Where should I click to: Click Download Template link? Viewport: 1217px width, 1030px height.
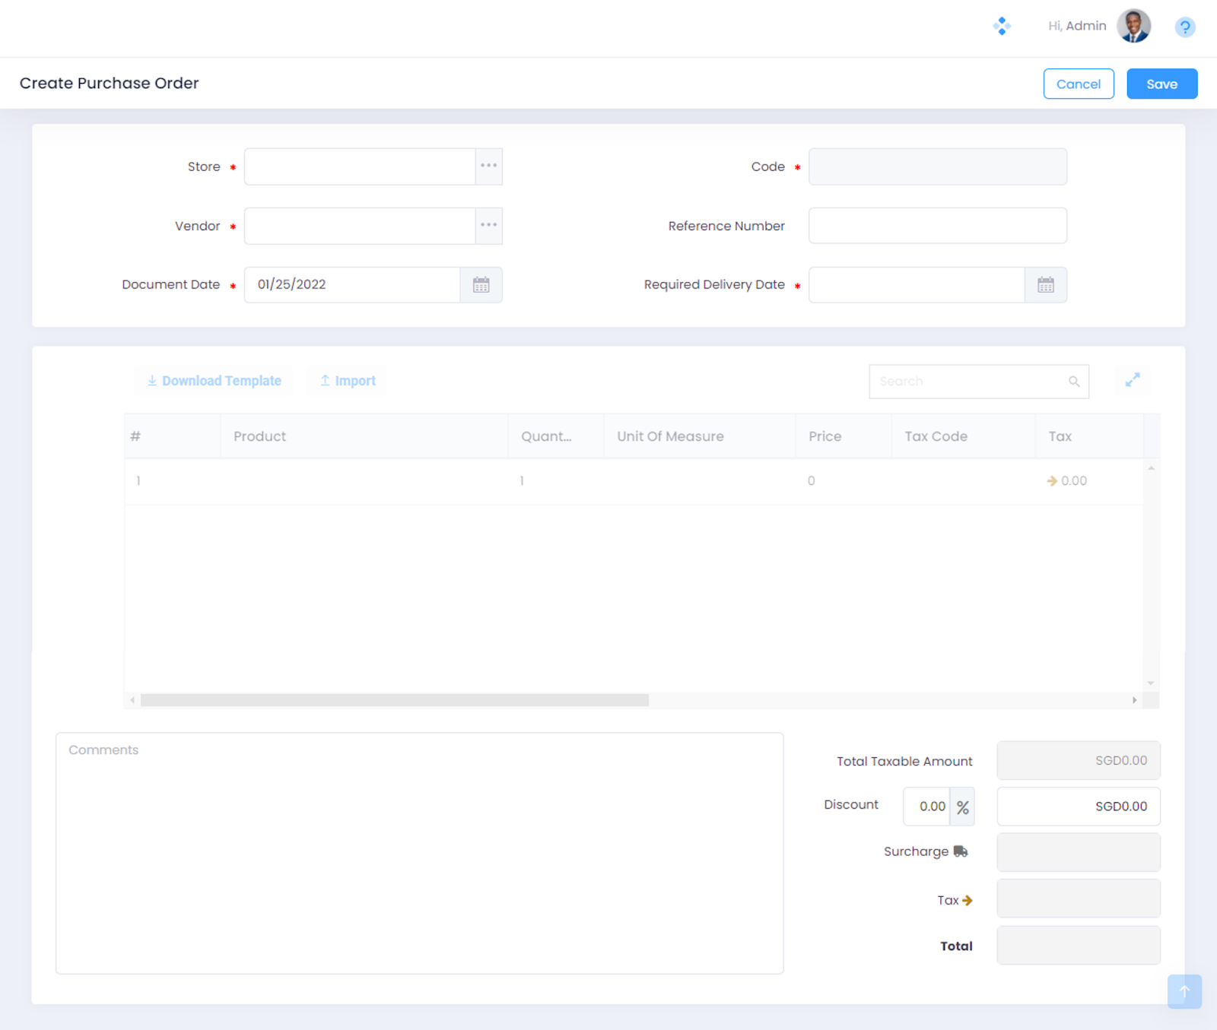(x=214, y=381)
